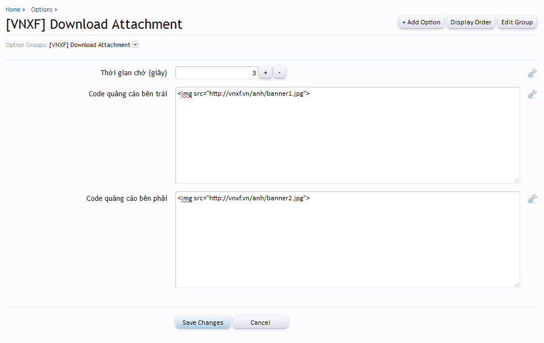This screenshot has width=544, height=343.
Task: Grab the resize handle of the right ad textarea
Action: [516, 284]
